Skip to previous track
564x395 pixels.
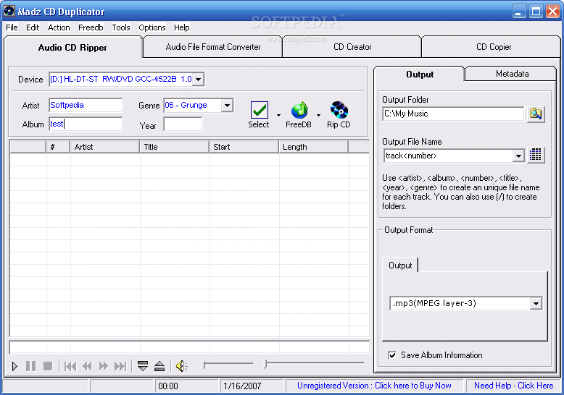tap(70, 366)
